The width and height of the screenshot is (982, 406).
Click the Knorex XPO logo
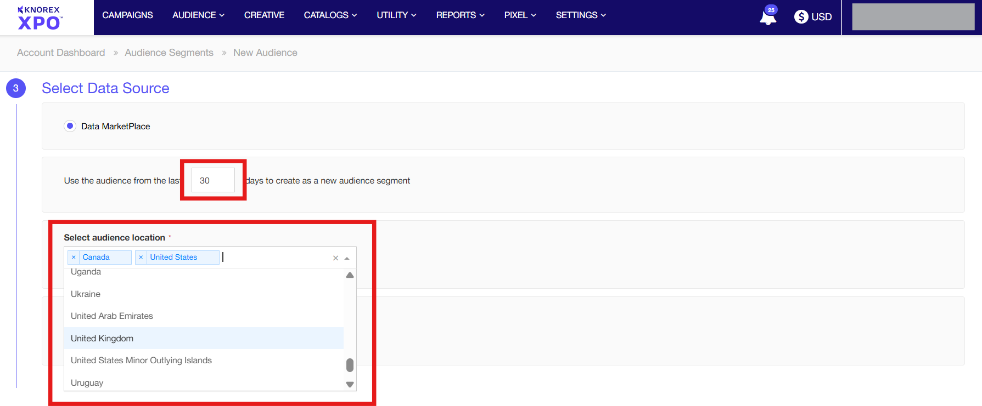click(40, 18)
